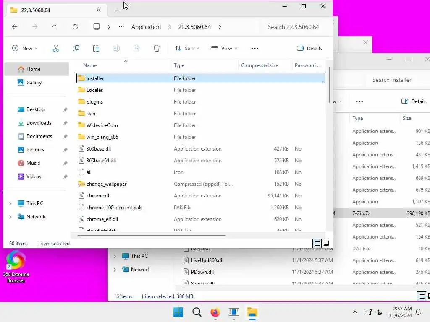Toggle Details pane in front window
Viewport: 430px width, 322px height.
pos(309,49)
